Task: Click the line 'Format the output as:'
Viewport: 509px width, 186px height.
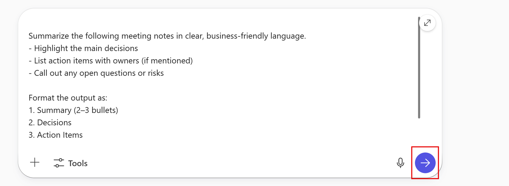Action: coord(68,98)
